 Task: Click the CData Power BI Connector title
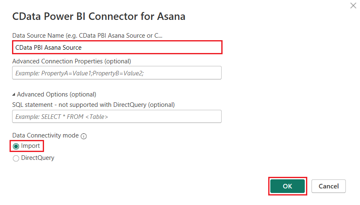tap(99, 17)
